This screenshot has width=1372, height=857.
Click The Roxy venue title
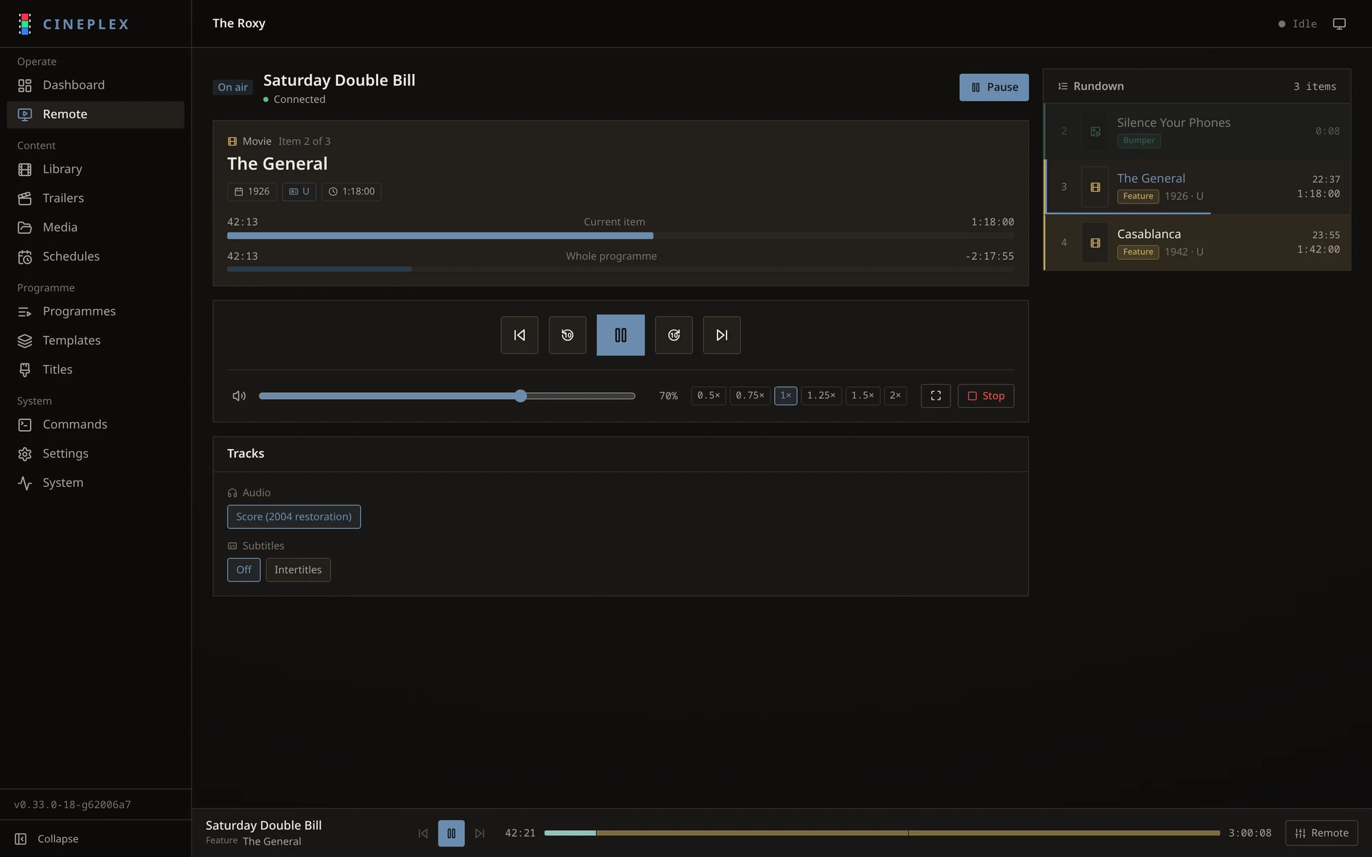(x=239, y=23)
